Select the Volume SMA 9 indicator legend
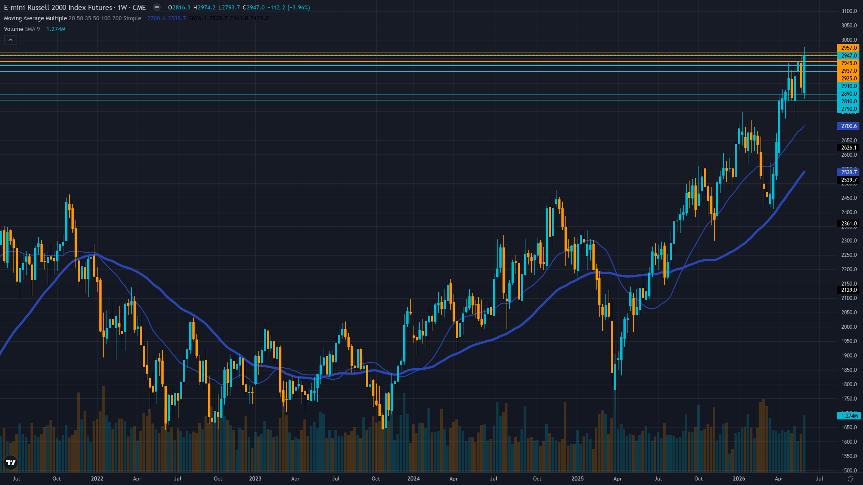The width and height of the screenshot is (863, 485). 22,29
